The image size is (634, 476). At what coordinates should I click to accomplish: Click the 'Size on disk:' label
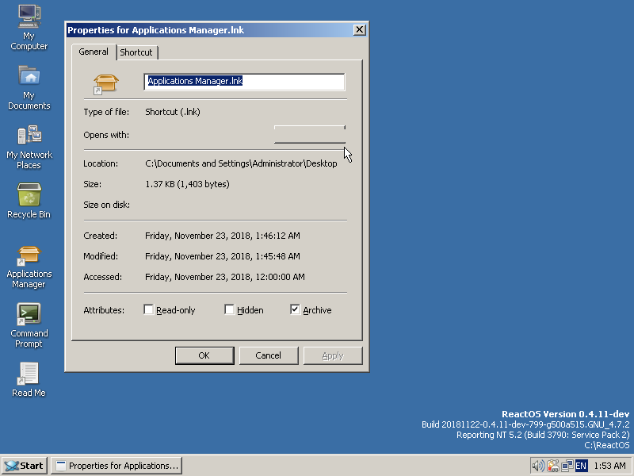point(107,205)
